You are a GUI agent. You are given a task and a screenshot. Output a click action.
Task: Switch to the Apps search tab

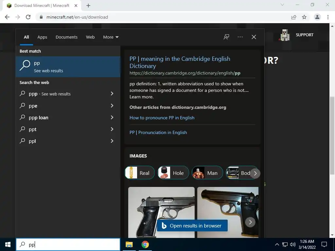pos(42,37)
